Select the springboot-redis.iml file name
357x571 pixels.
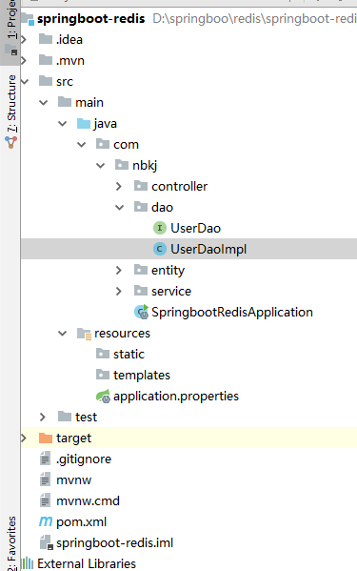114,543
